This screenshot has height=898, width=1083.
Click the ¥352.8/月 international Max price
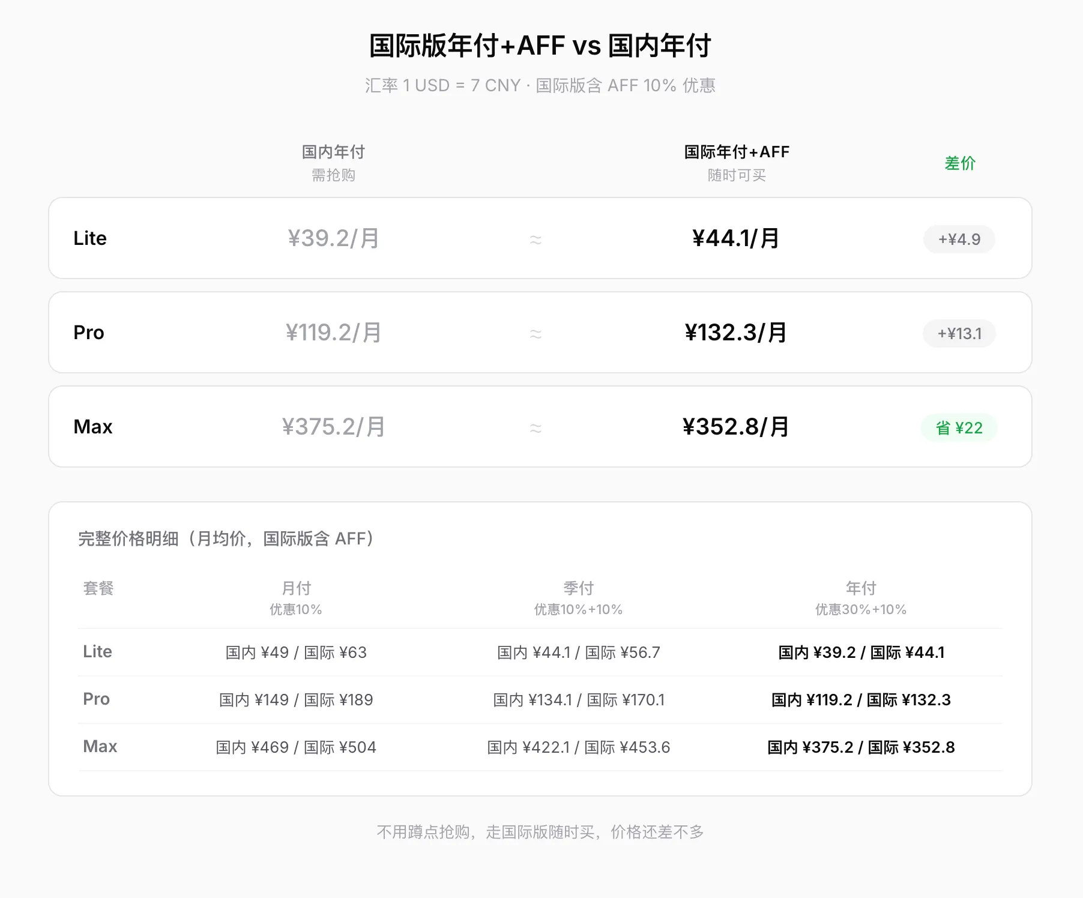736,427
